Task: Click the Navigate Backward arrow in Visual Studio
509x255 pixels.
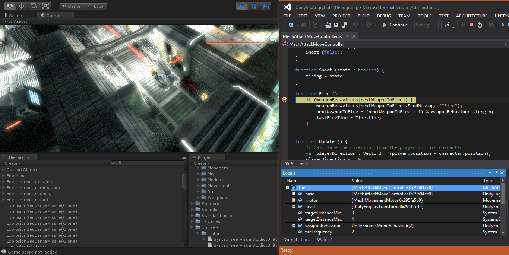Action: (291, 25)
